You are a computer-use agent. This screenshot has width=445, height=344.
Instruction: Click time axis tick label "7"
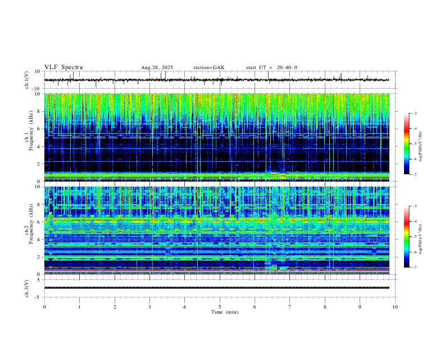click(x=290, y=307)
